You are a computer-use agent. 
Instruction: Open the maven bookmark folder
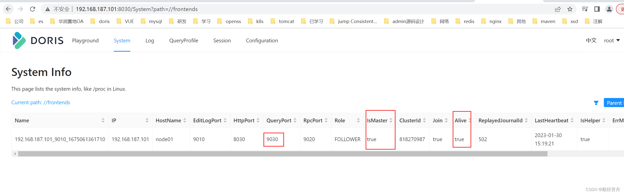point(544,21)
